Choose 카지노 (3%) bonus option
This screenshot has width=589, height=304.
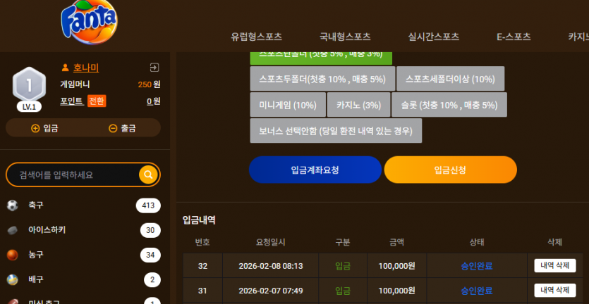click(x=359, y=105)
